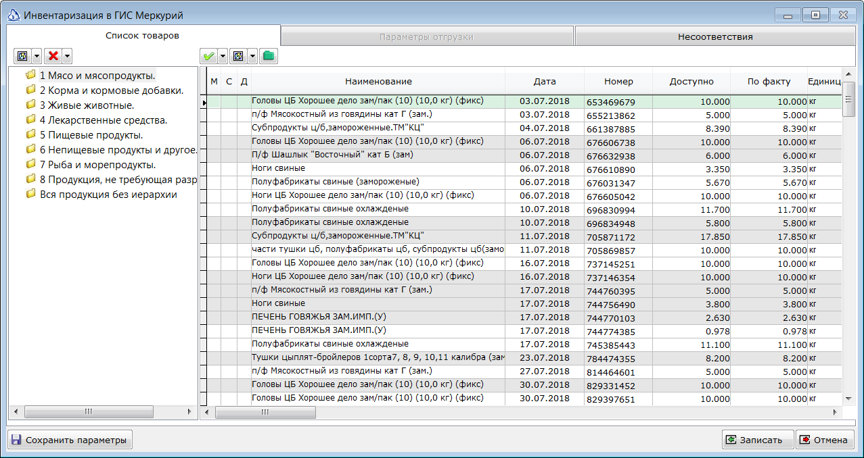Click number cell '744770103'
Viewport: 864px width, 458px height.
coord(618,317)
